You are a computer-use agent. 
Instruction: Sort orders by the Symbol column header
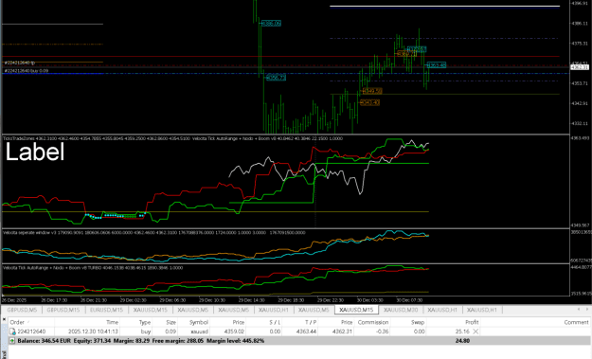coord(199,322)
